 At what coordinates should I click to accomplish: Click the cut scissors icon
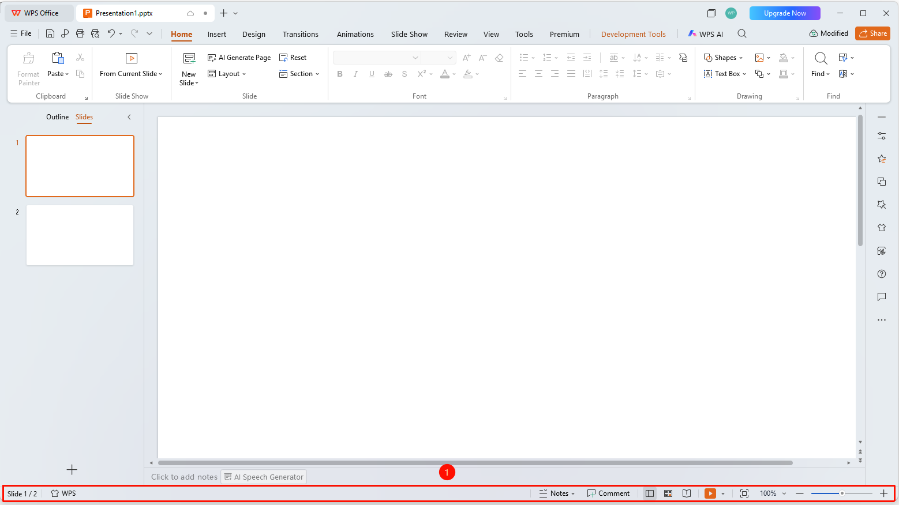80,58
